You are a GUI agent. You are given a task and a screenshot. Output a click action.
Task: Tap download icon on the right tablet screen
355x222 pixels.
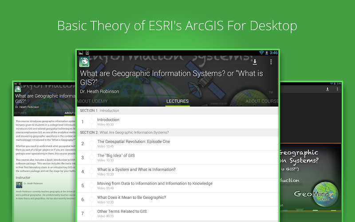(327, 89)
